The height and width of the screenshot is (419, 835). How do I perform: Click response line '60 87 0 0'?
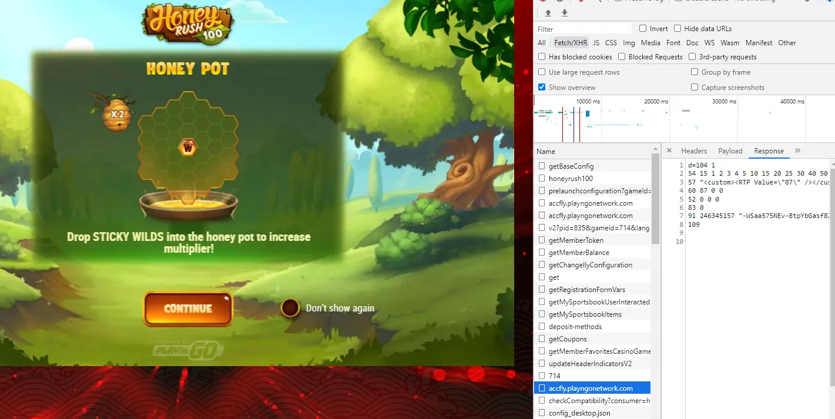pyautogui.click(x=705, y=190)
